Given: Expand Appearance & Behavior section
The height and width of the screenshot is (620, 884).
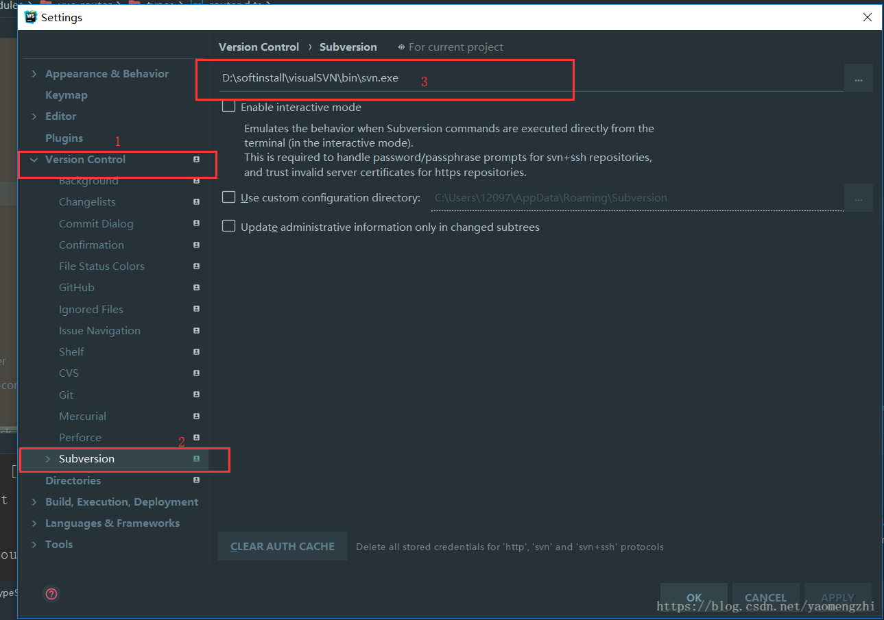Looking at the screenshot, I should [34, 73].
